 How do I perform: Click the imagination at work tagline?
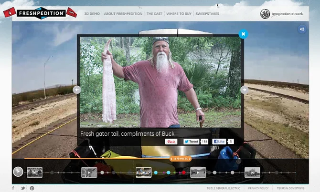coord(288,14)
